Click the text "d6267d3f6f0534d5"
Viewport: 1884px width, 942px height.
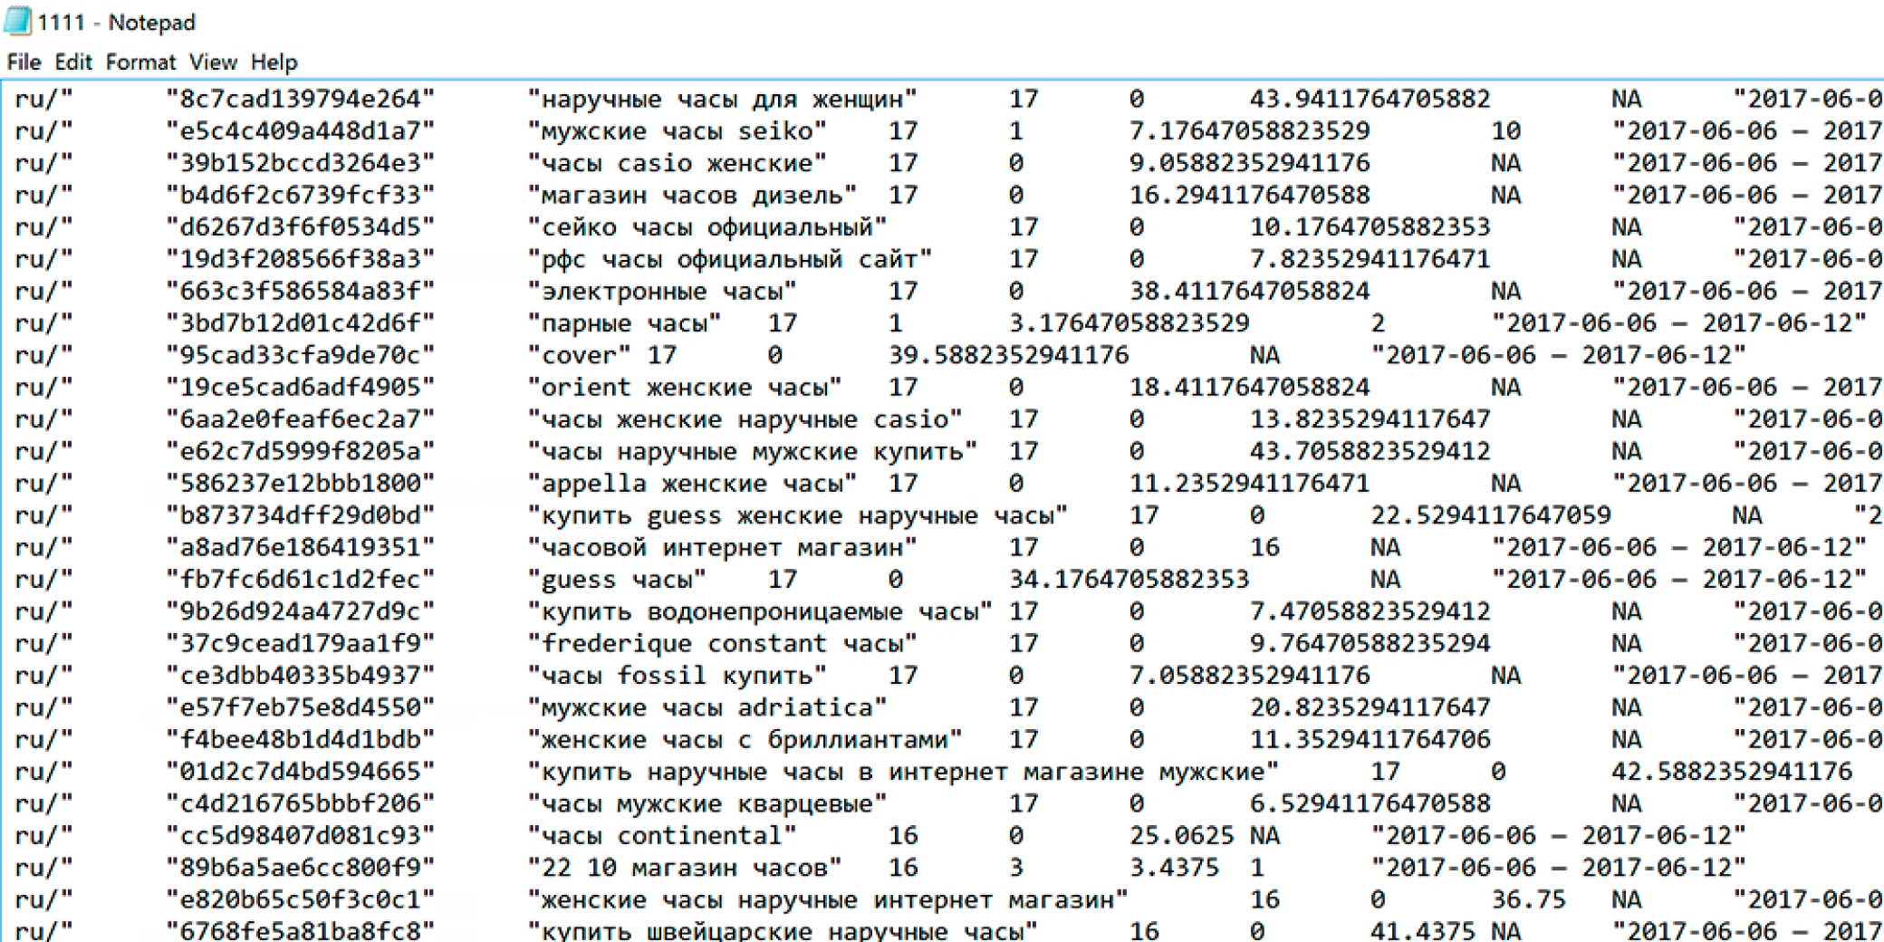tap(301, 226)
